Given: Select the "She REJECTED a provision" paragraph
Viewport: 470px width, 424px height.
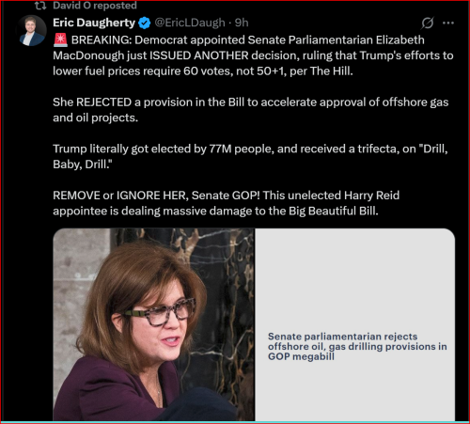Looking at the screenshot, I should click(251, 110).
